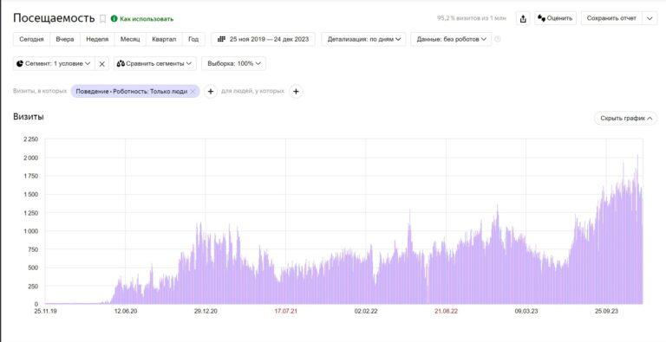Clear the segment with X button
This screenshot has height=342, width=666.
[x=102, y=64]
